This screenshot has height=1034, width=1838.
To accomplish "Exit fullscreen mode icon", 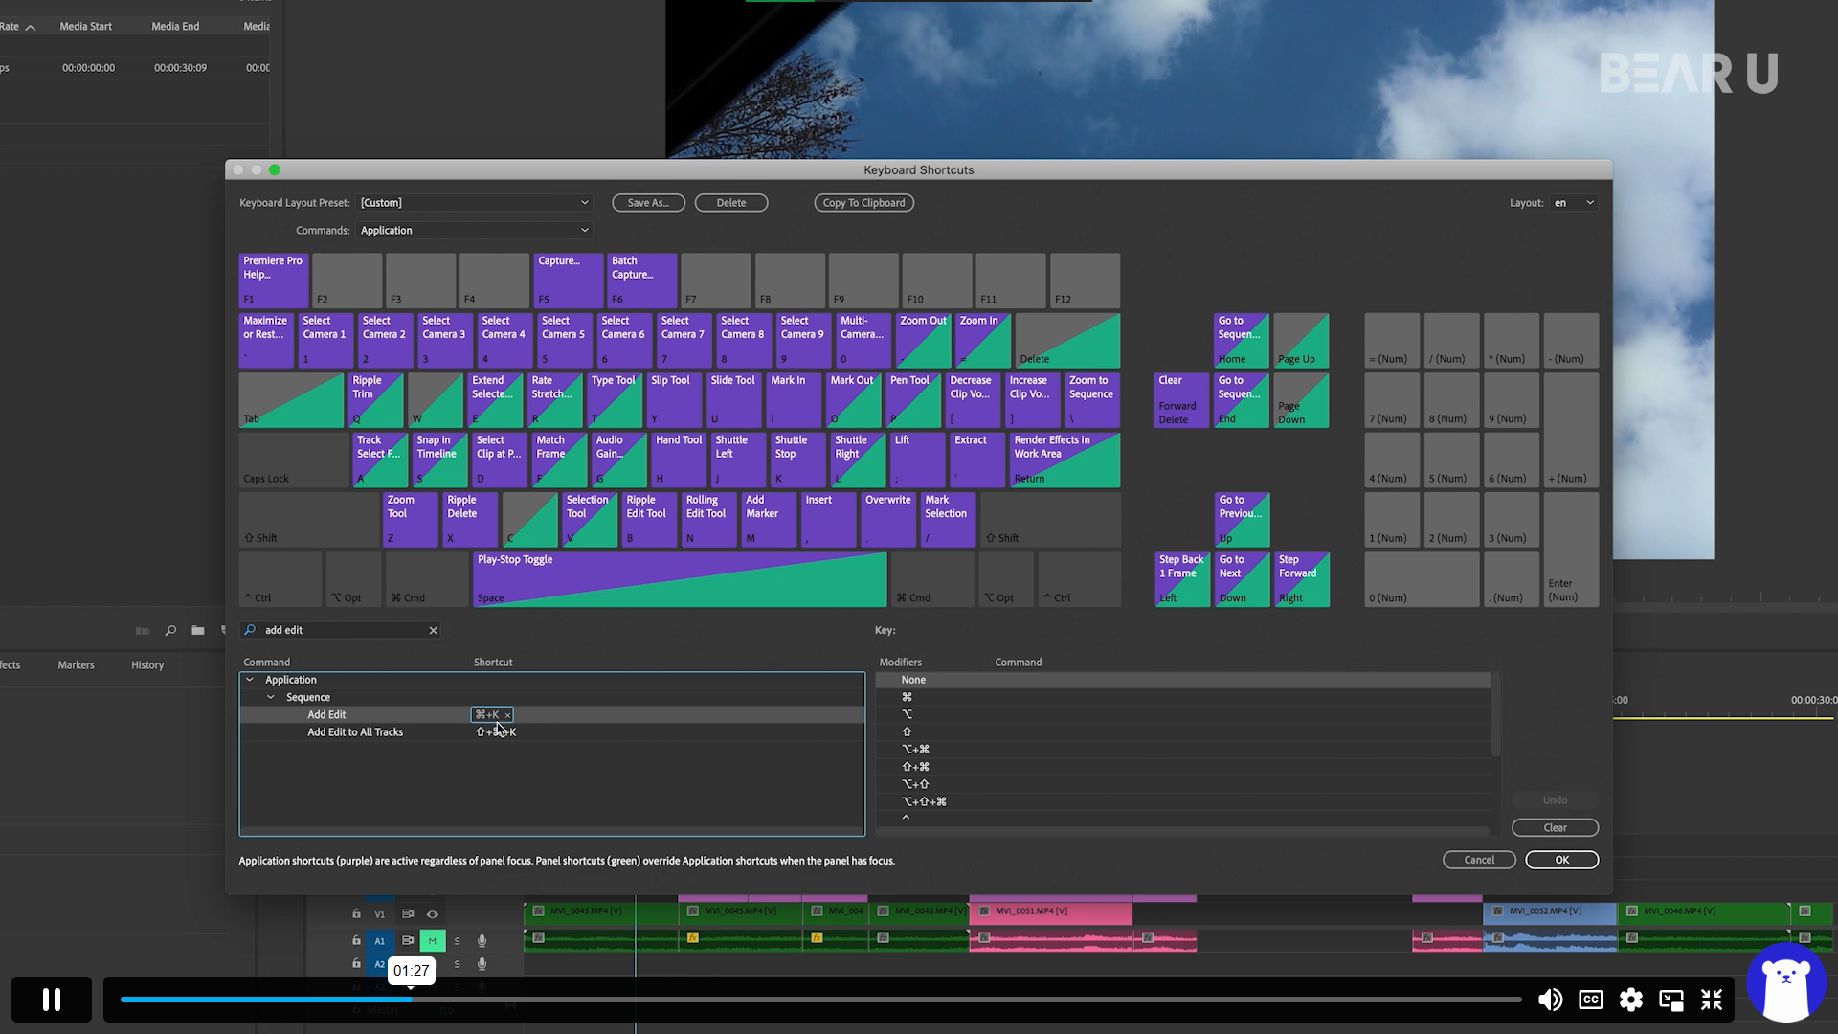I will pyautogui.click(x=1712, y=1000).
